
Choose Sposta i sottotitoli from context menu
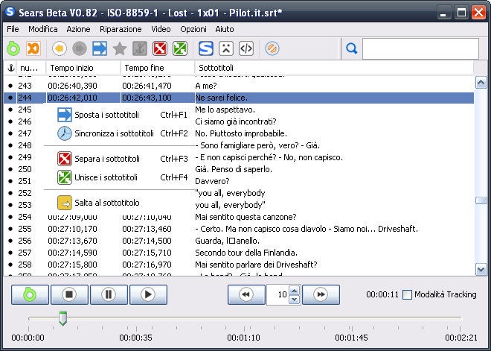click(119, 115)
